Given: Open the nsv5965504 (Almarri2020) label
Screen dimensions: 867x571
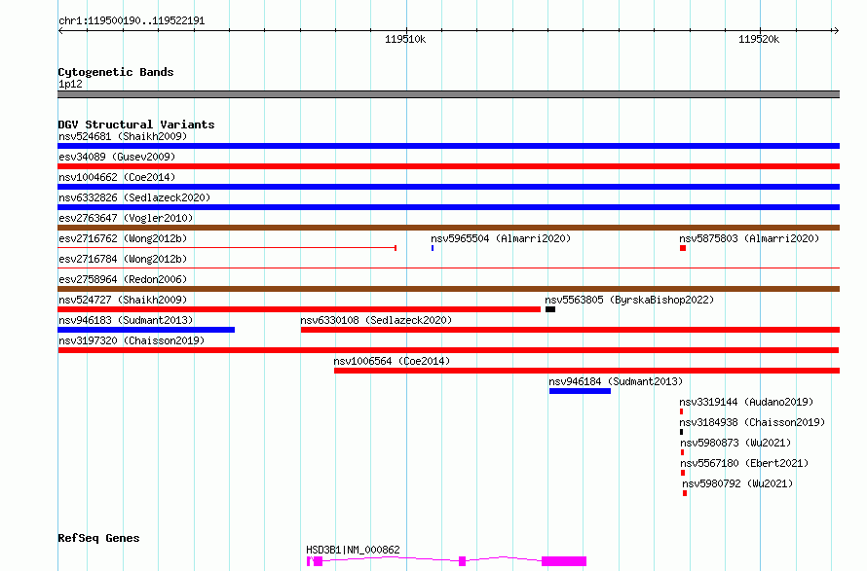Looking at the screenshot, I should 501,238.
